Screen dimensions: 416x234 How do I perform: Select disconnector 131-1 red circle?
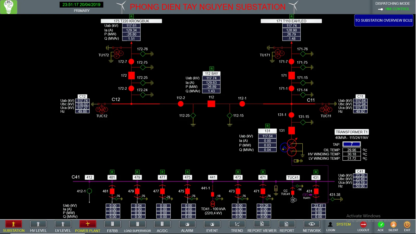[x=291, y=115]
